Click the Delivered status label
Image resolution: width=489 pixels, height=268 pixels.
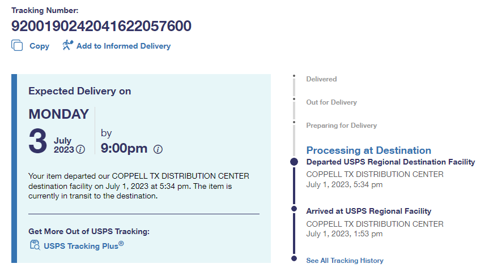click(x=321, y=79)
